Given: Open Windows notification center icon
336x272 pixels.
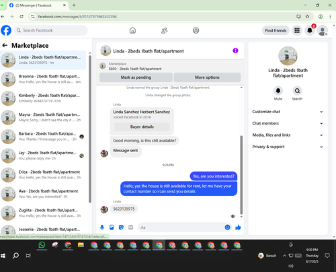Looking at the screenshot, I should 327,255.
